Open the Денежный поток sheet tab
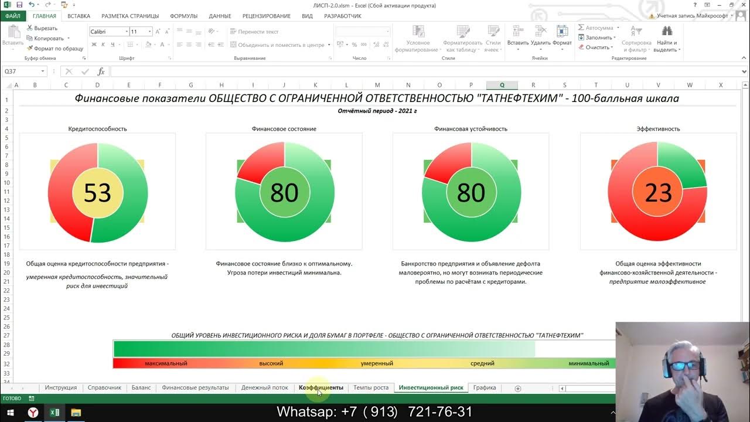Screen dimensions: 750x422 264,387
